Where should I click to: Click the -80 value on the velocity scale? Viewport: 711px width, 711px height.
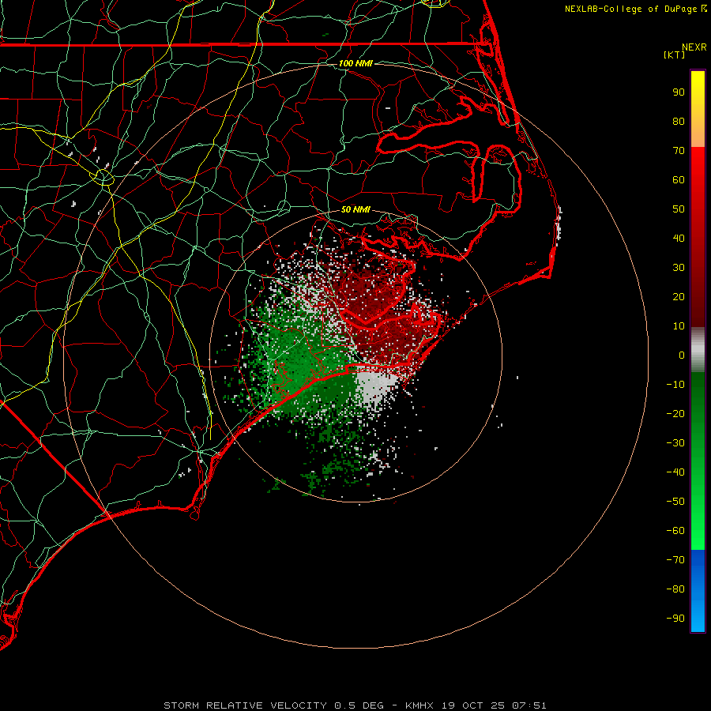pyautogui.click(x=675, y=589)
